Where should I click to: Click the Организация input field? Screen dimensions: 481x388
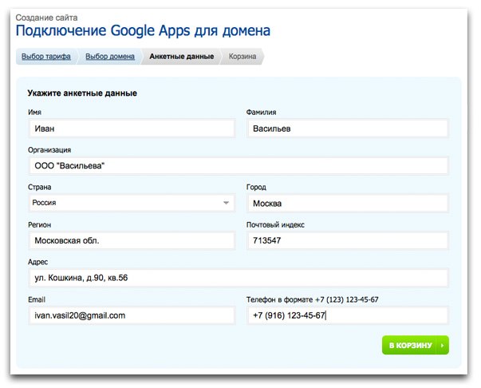[x=237, y=165]
